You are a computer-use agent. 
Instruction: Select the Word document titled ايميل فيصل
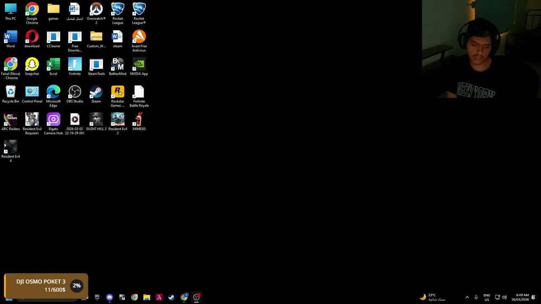(75, 12)
